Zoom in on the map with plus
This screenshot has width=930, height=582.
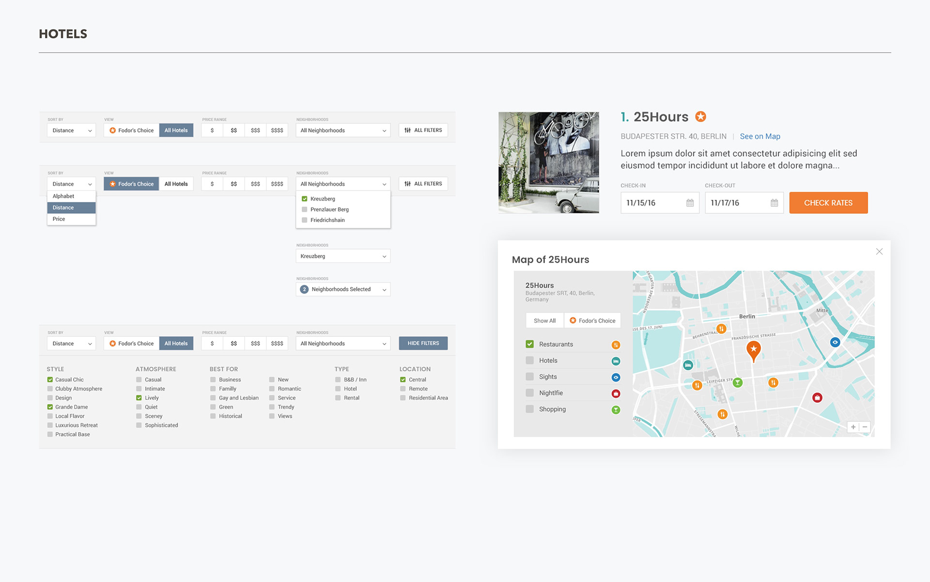853,427
